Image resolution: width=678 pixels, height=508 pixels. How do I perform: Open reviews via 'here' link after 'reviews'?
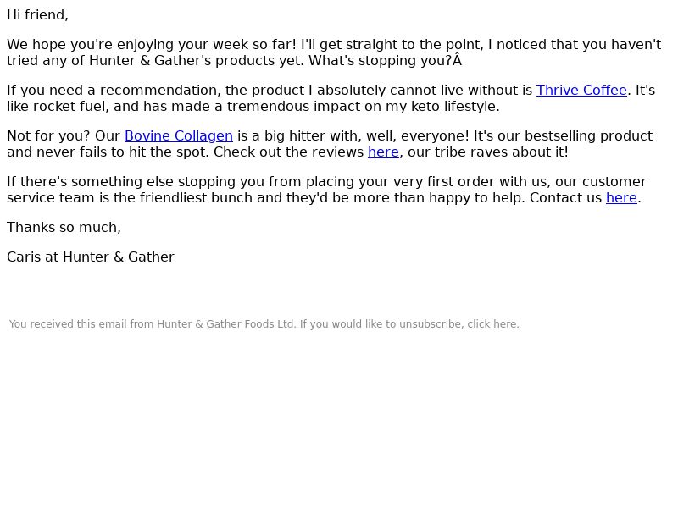point(383,152)
